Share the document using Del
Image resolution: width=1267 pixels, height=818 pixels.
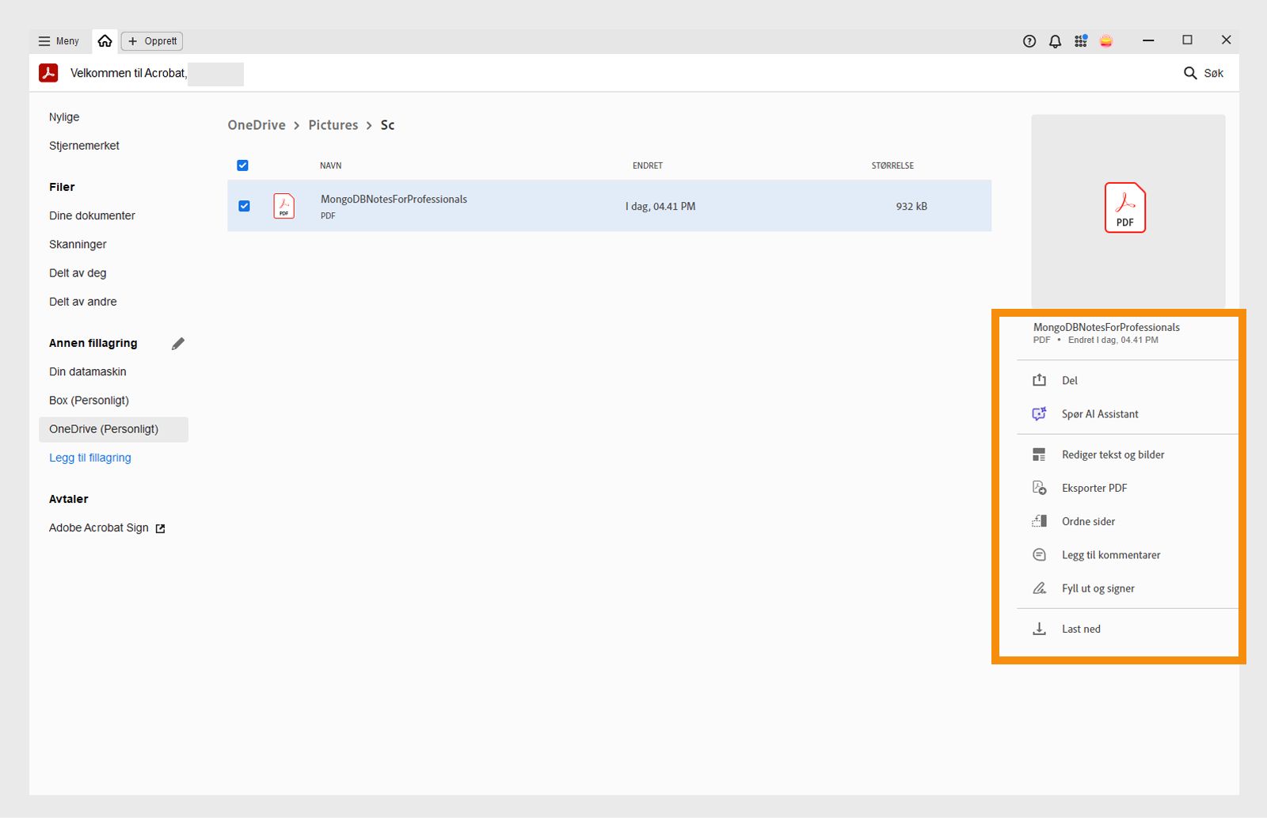click(x=1069, y=380)
